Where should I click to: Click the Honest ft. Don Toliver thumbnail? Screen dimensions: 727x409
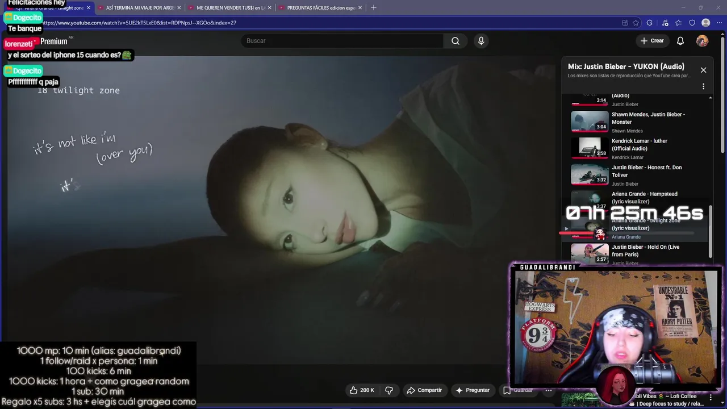[x=590, y=175]
